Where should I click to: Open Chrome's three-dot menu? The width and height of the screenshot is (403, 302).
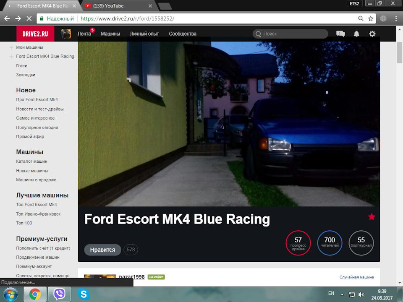pyautogui.click(x=396, y=18)
